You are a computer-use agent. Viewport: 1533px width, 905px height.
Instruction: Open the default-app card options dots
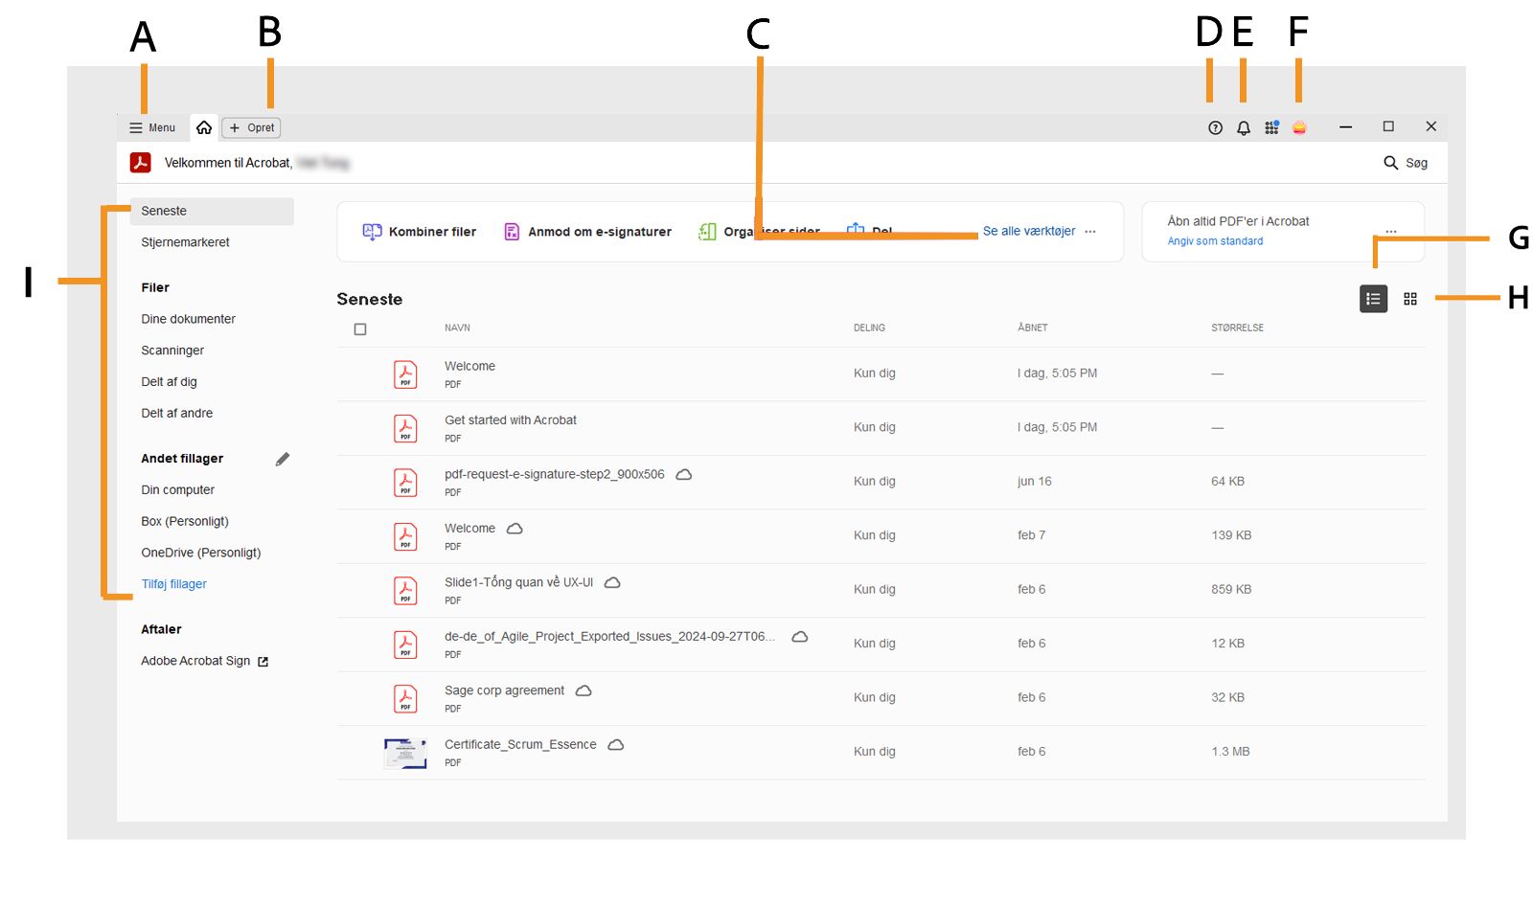(1391, 232)
